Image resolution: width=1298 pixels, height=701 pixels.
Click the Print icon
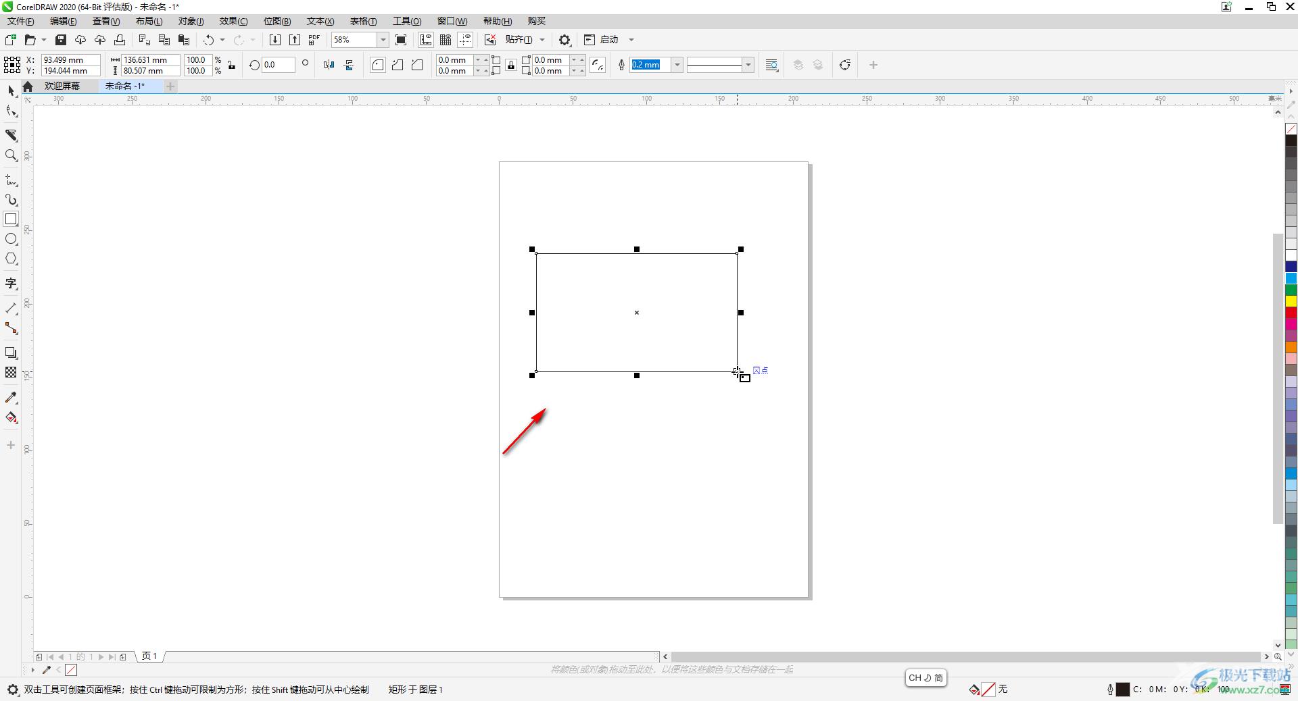120,40
